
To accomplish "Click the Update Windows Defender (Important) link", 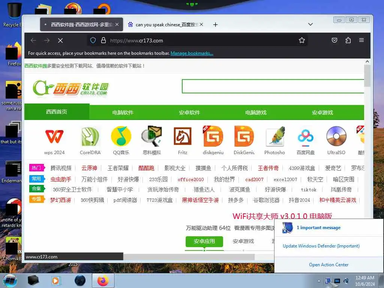I will pos(321,246).
